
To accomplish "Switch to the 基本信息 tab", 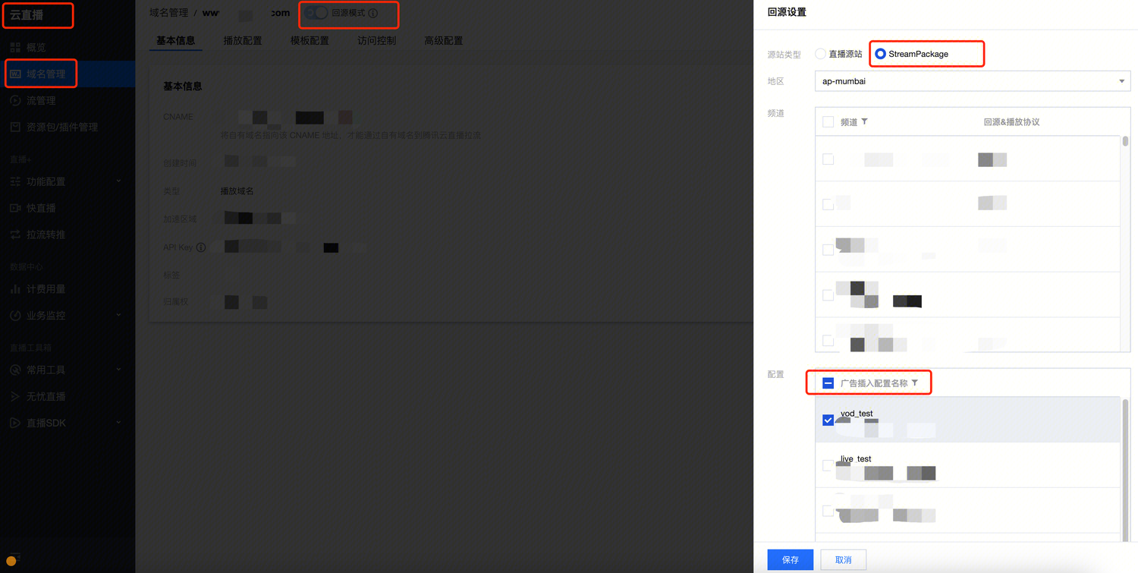I will [175, 40].
